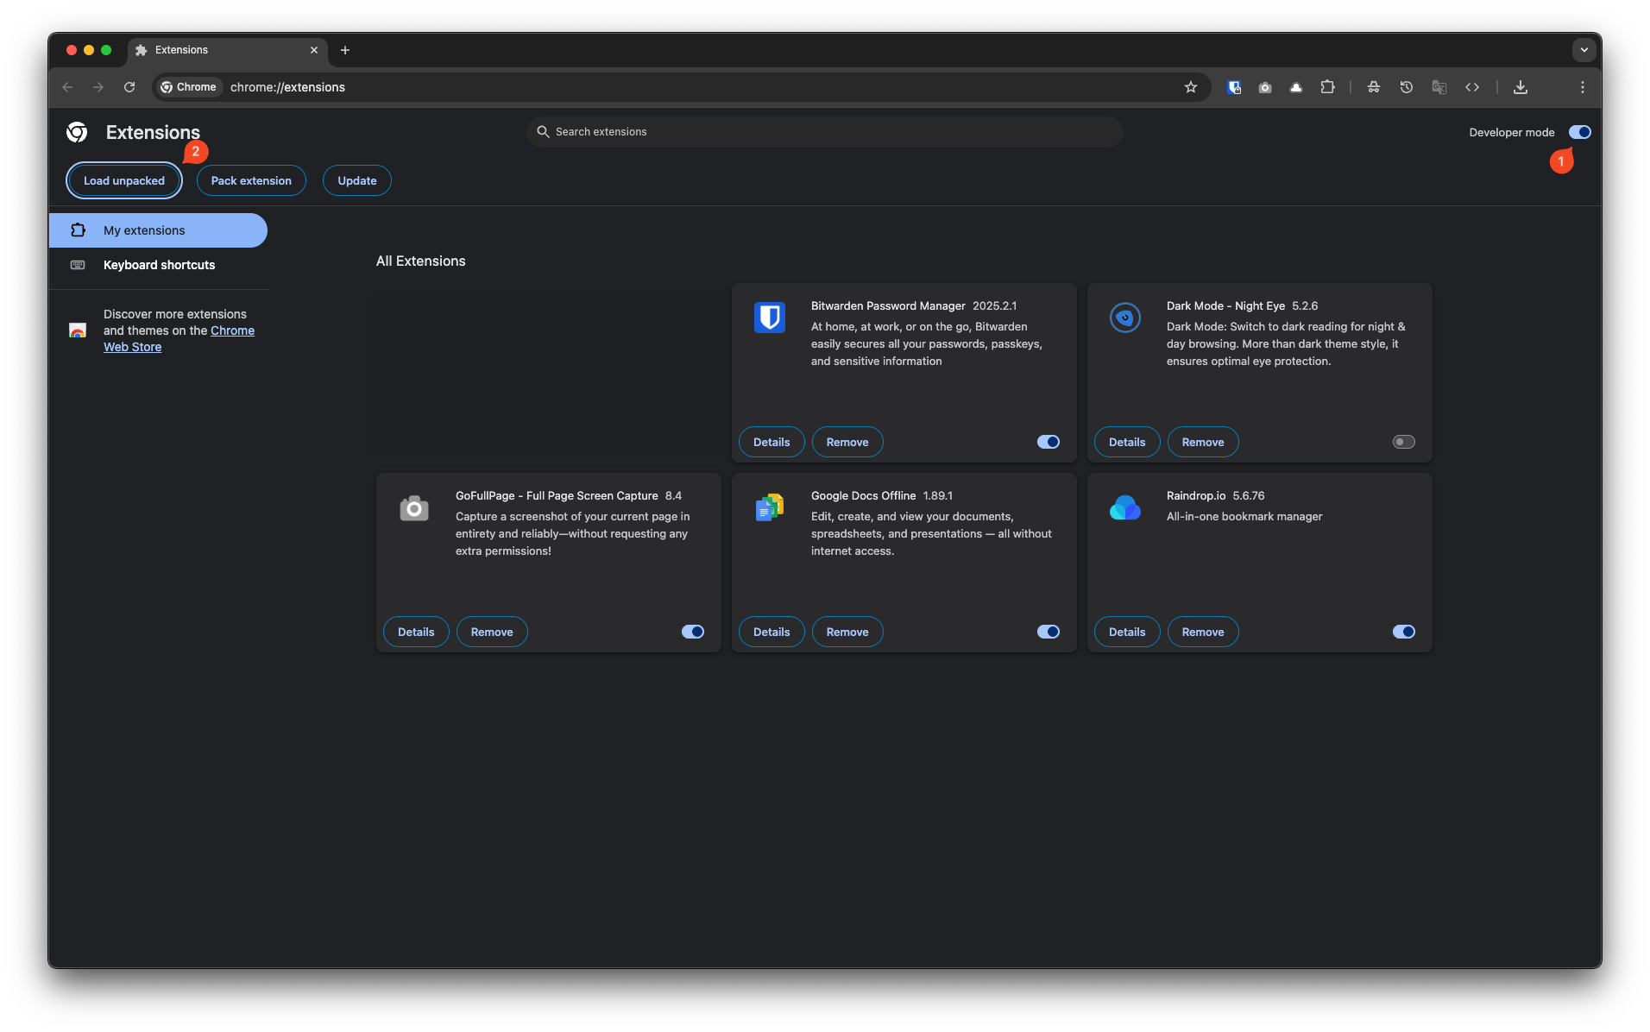The width and height of the screenshot is (1650, 1032).
Task: Click the translate icon in the toolbar
Action: pos(1439,87)
